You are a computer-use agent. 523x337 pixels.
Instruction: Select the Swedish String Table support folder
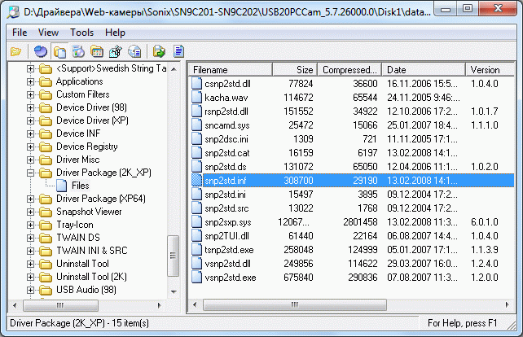111,68
